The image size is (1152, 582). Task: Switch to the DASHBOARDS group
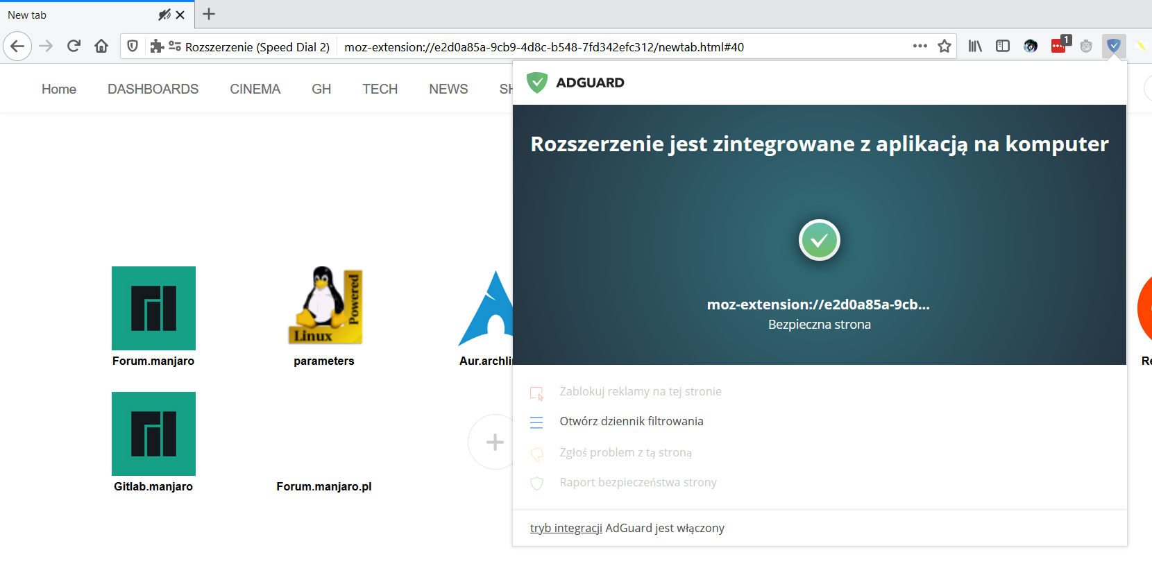tap(153, 89)
